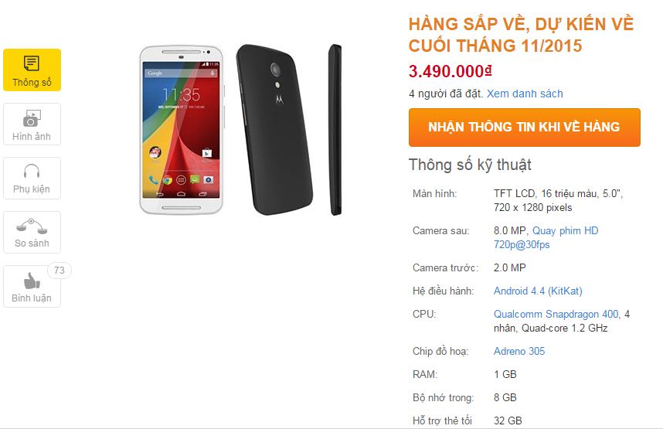Open Phụ kiện headphones icon
The height and width of the screenshot is (429, 663).
(32, 172)
